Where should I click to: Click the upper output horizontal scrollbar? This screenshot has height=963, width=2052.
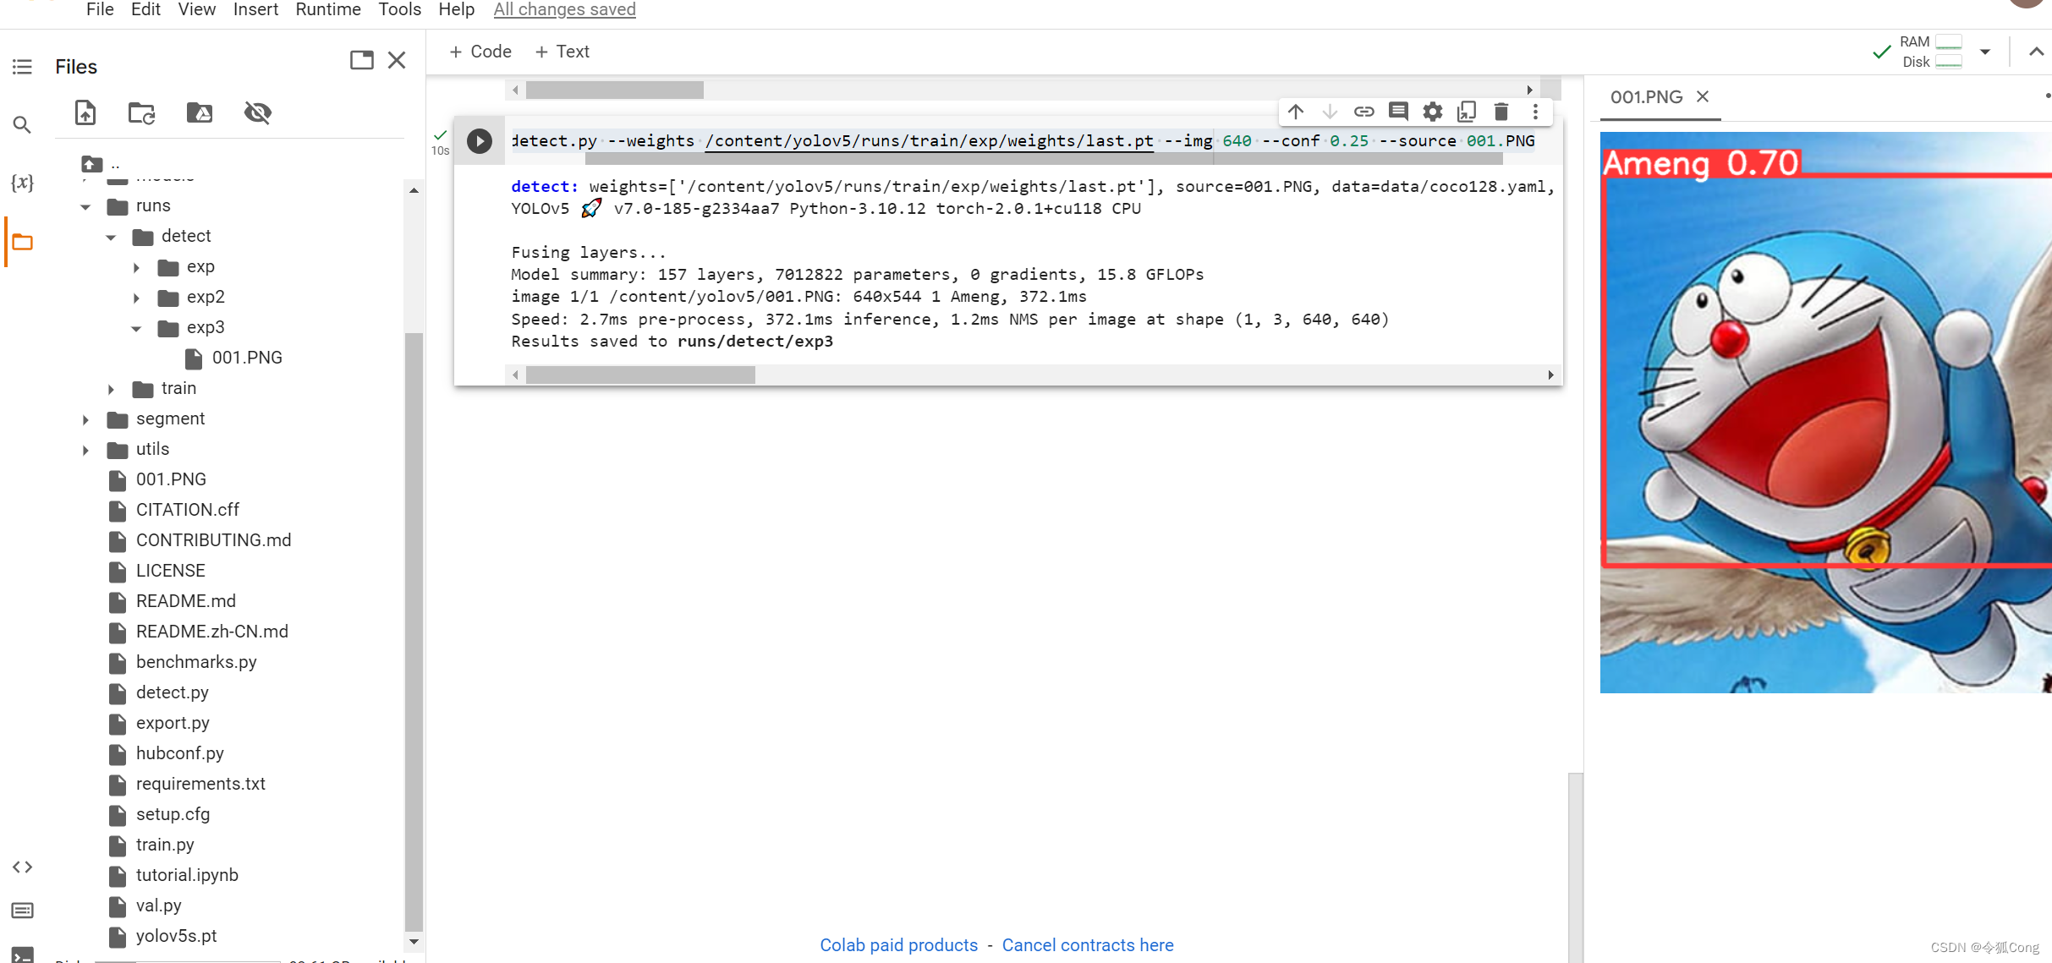pos(614,90)
